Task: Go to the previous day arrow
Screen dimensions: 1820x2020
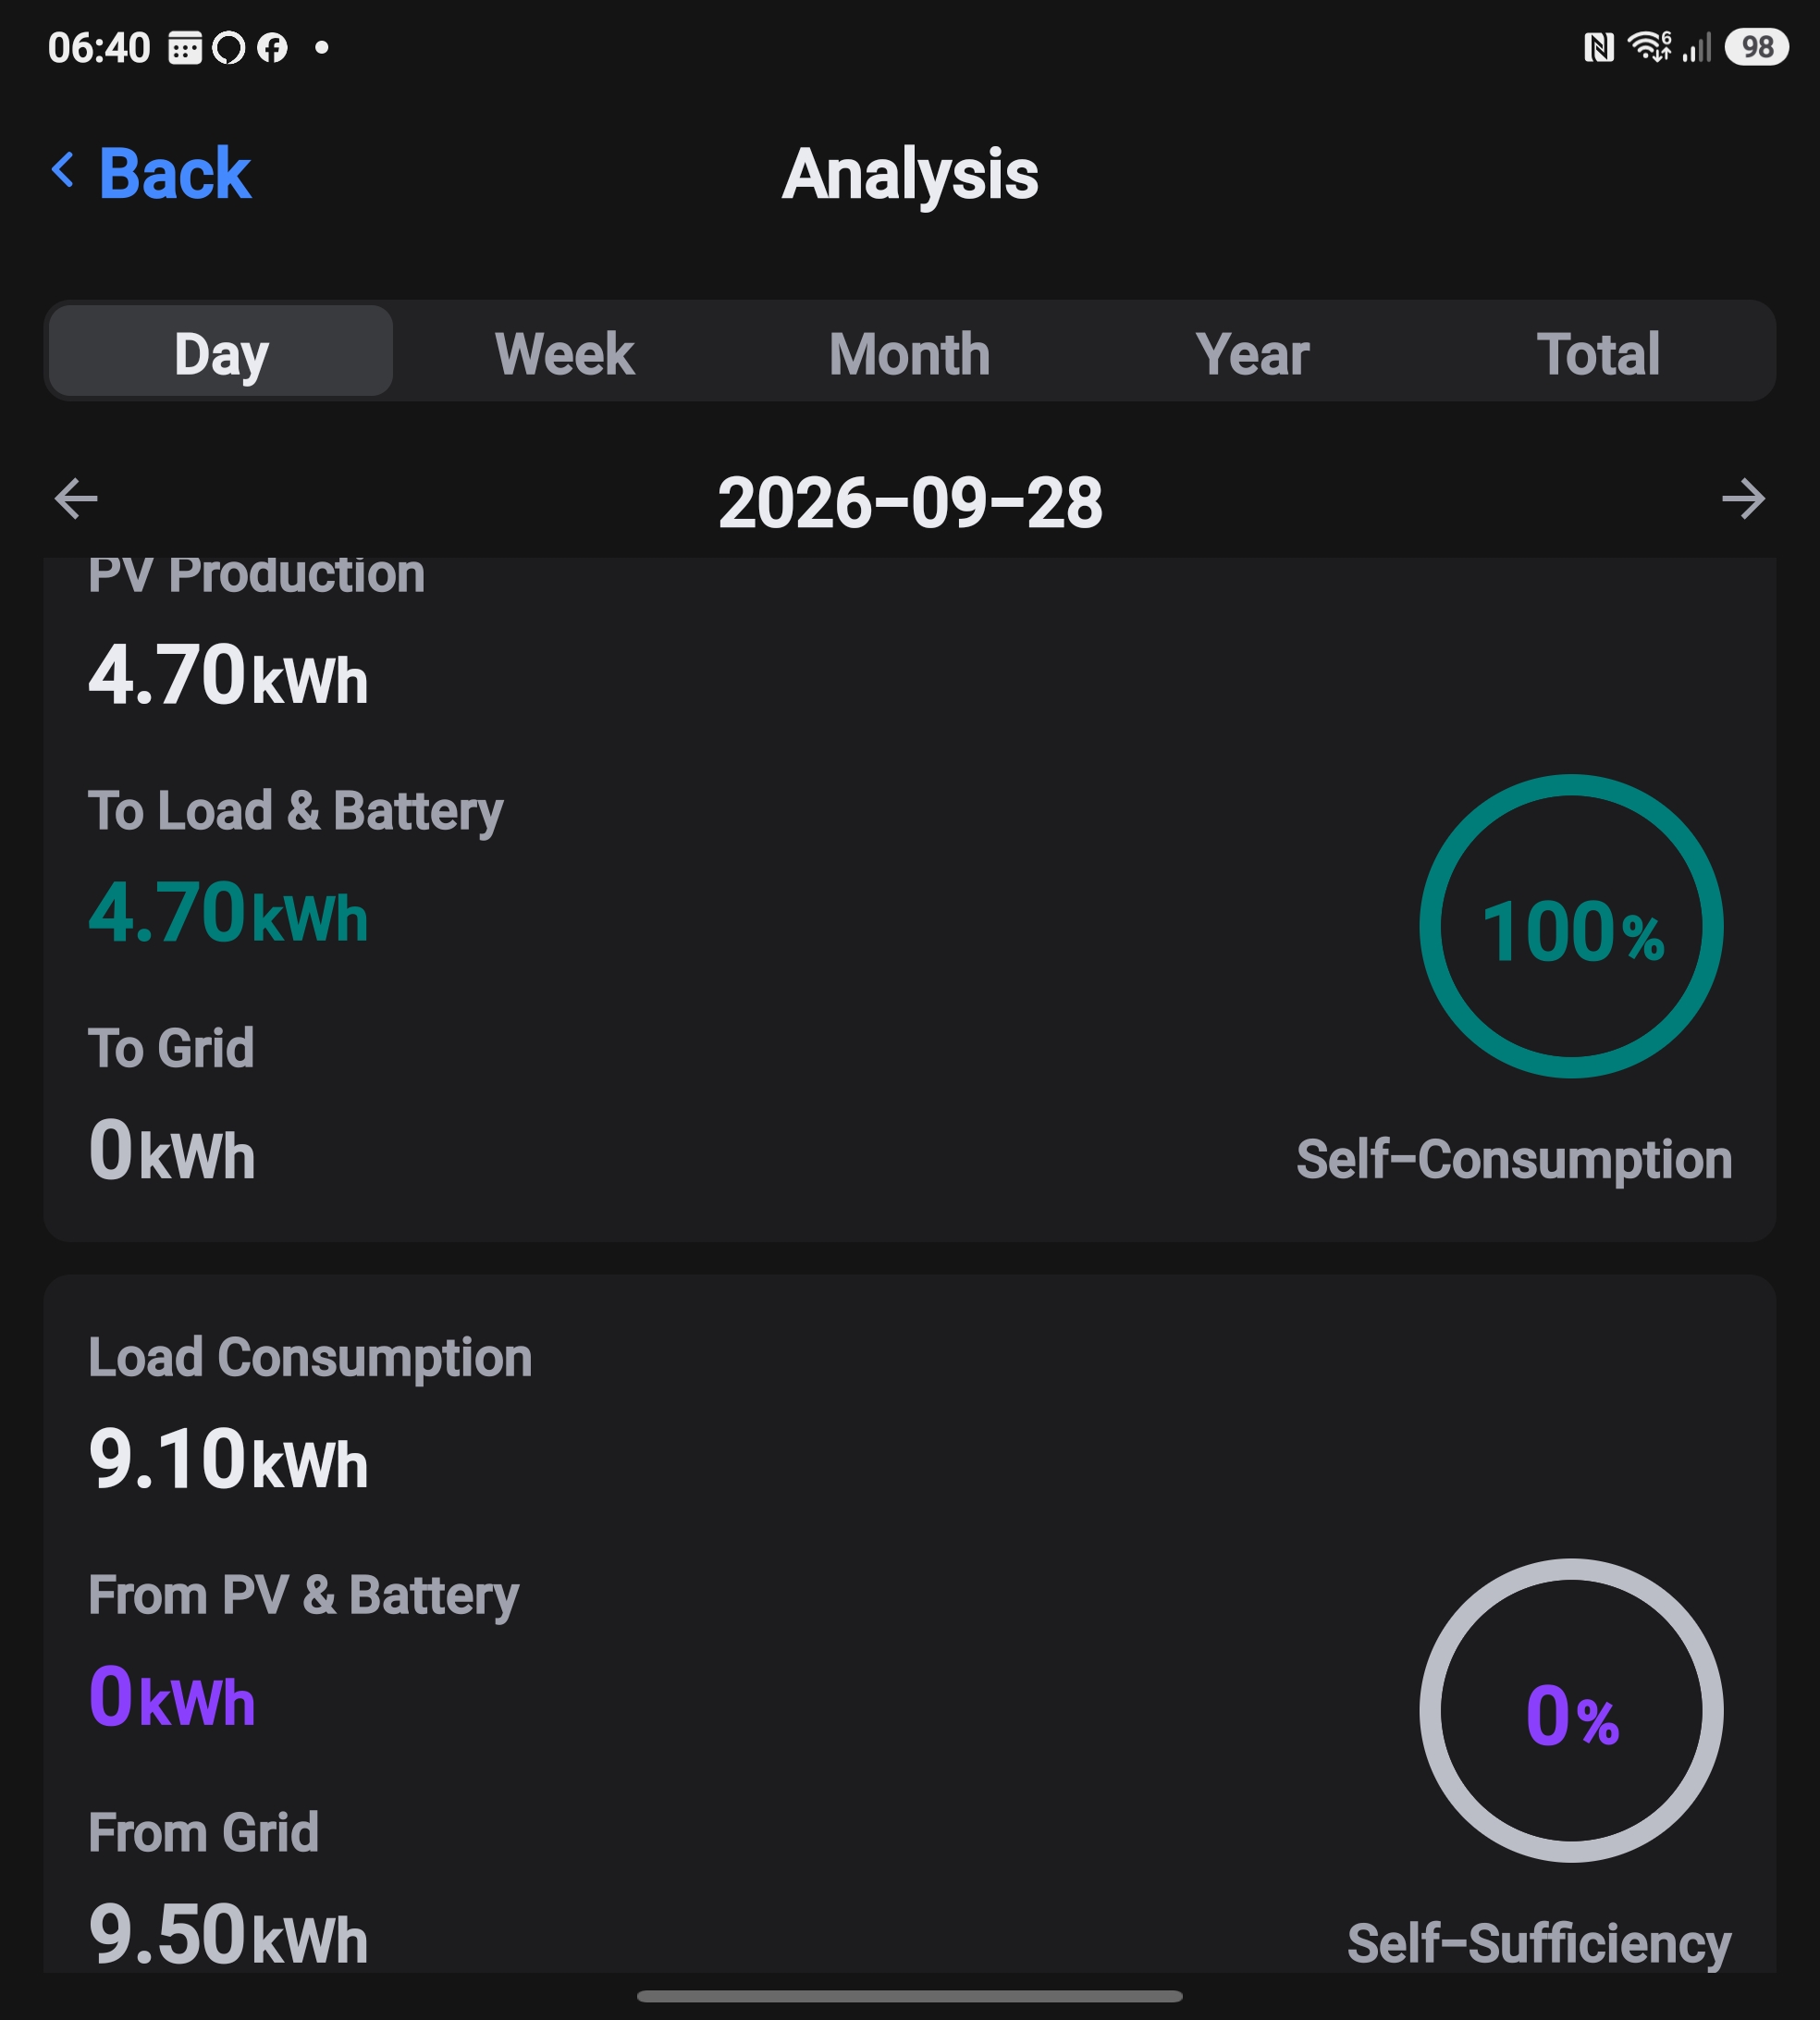Action: click(76, 499)
